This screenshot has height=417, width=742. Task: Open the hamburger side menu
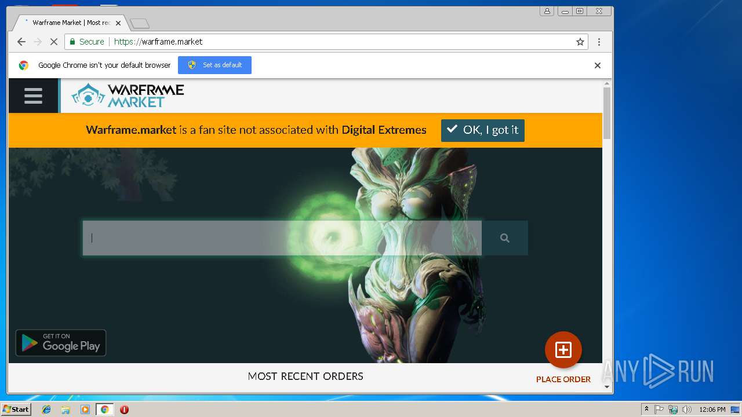(x=33, y=96)
